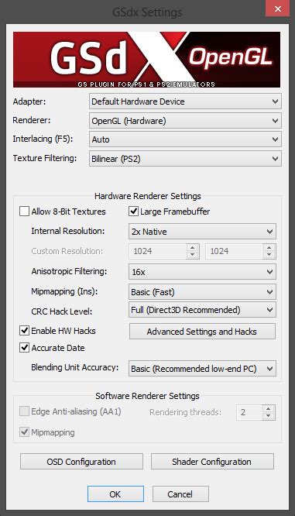Click the Cancel button
Image resolution: width=295 pixels, height=516 pixels.
point(180,494)
